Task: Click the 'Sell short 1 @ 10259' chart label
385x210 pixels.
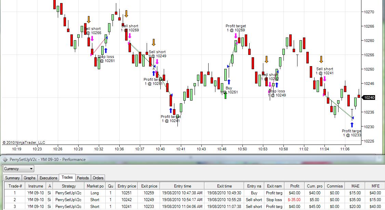Action: [x=130, y=28]
